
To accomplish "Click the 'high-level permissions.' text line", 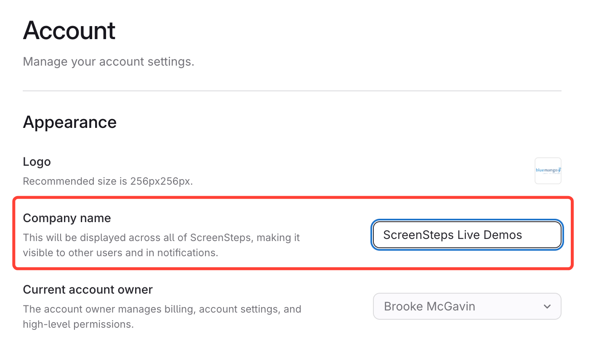I will [x=78, y=324].
